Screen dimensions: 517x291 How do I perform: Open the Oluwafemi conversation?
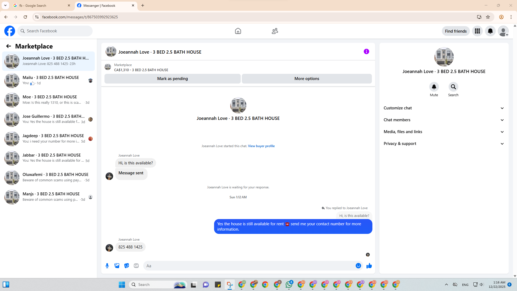coord(48,178)
